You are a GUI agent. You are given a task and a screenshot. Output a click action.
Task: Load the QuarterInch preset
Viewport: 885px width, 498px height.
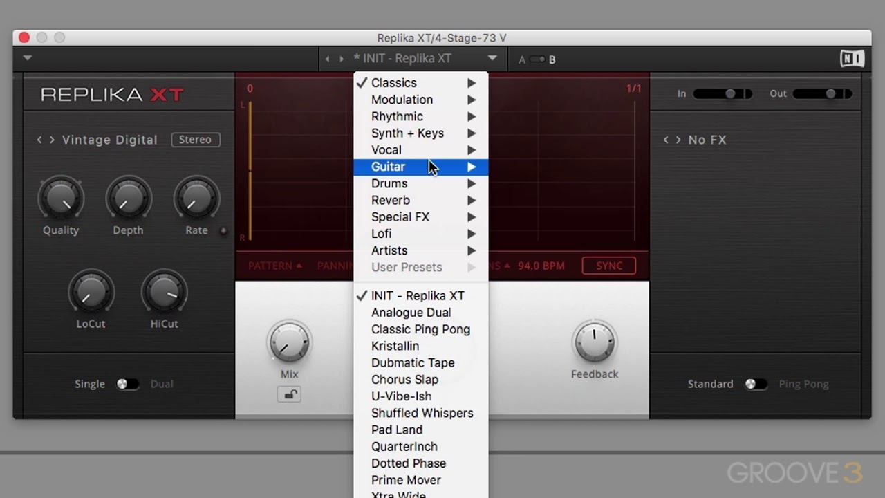(x=420, y=446)
